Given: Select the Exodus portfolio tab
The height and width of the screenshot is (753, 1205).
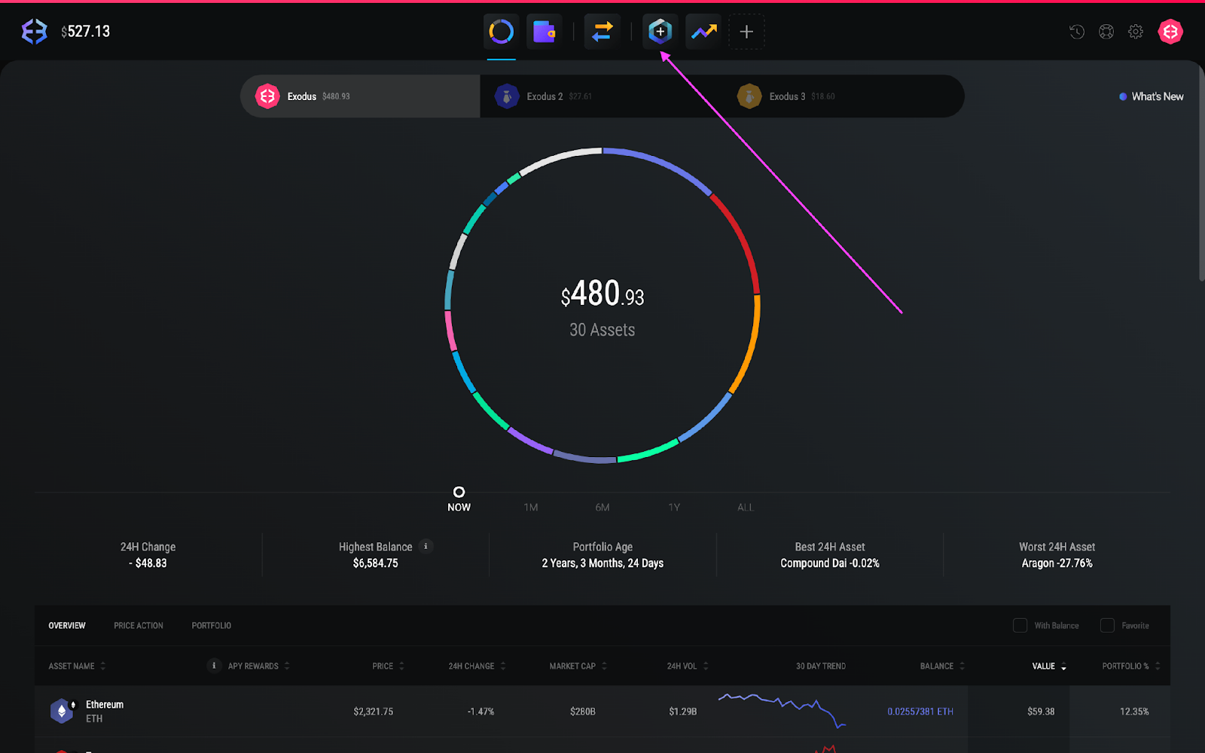Looking at the screenshot, I should [360, 96].
